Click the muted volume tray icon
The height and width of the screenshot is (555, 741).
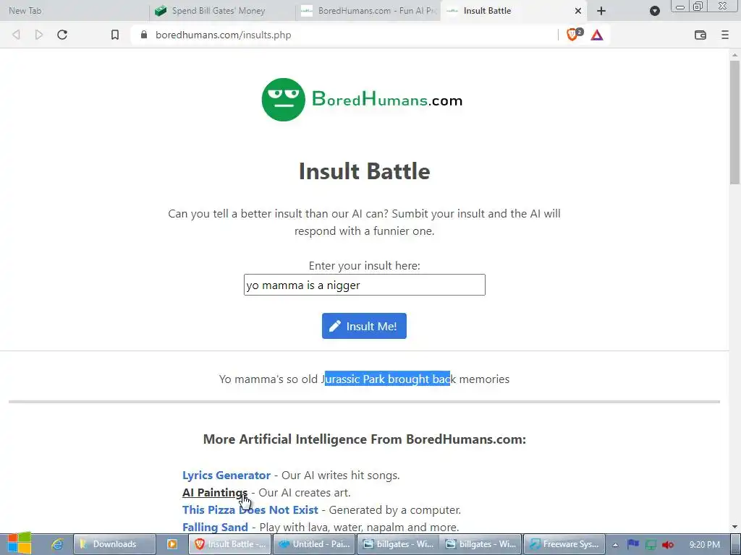tap(668, 545)
